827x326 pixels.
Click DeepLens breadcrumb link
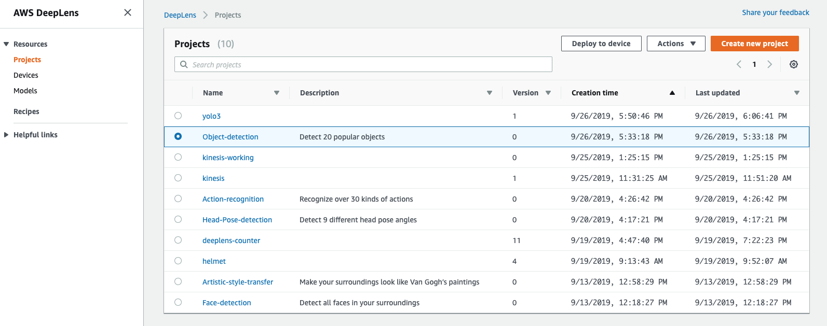tap(180, 15)
